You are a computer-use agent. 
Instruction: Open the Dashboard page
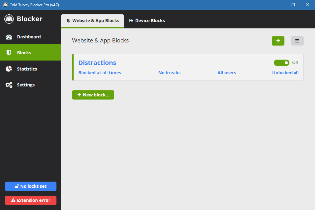(31, 37)
